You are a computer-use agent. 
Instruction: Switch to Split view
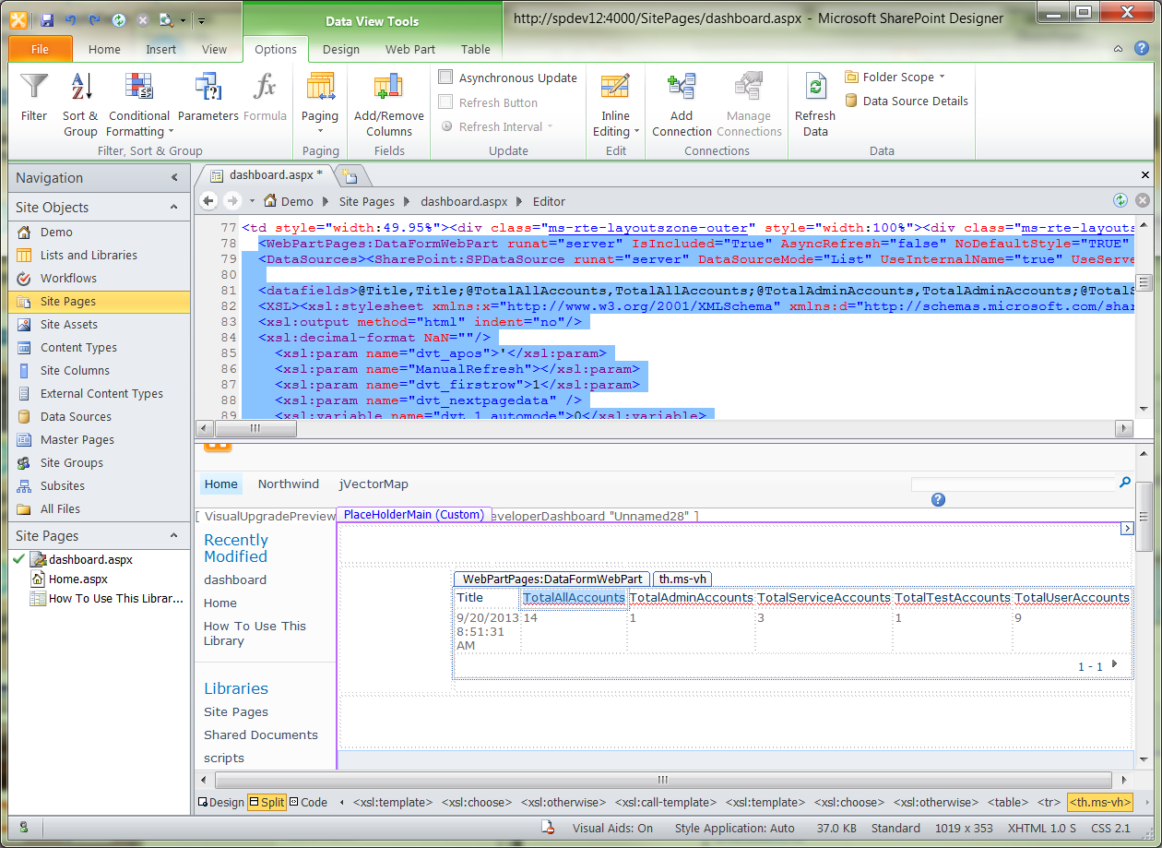(267, 802)
